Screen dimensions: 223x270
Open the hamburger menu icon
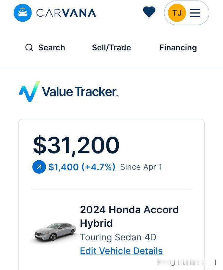click(195, 13)
